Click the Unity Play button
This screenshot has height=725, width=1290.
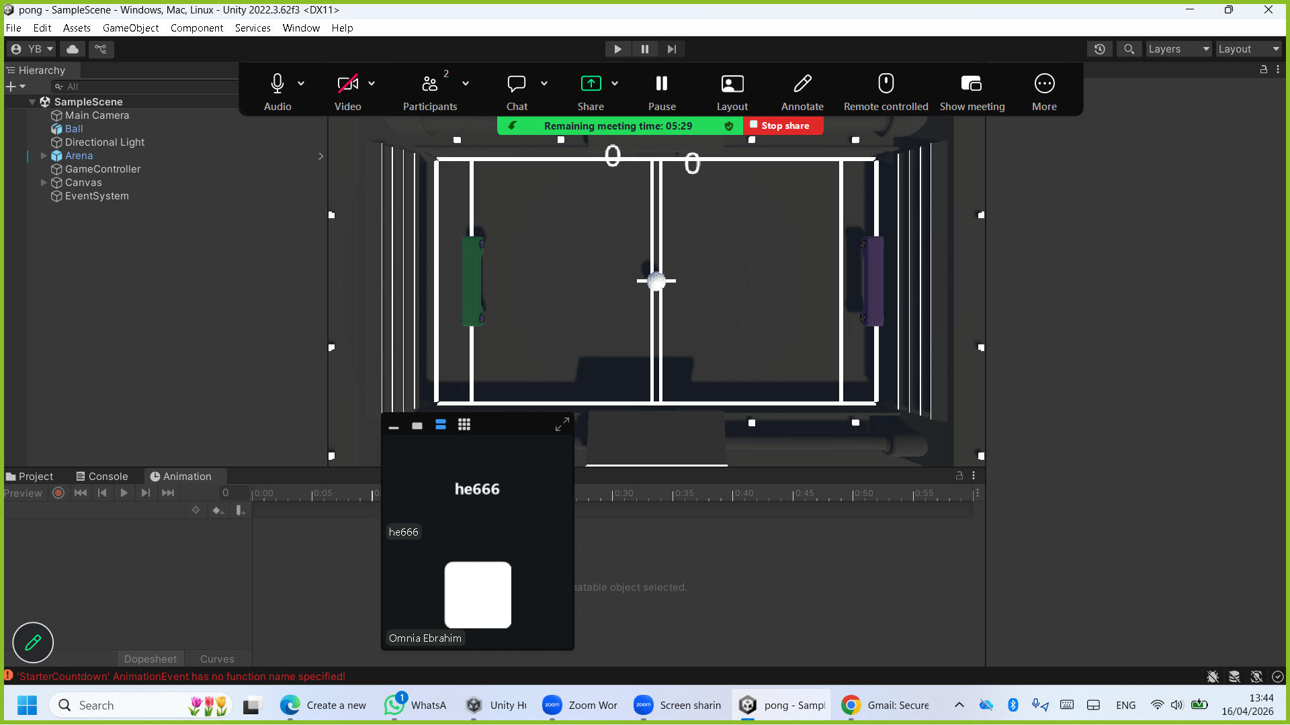coord(617,49)
